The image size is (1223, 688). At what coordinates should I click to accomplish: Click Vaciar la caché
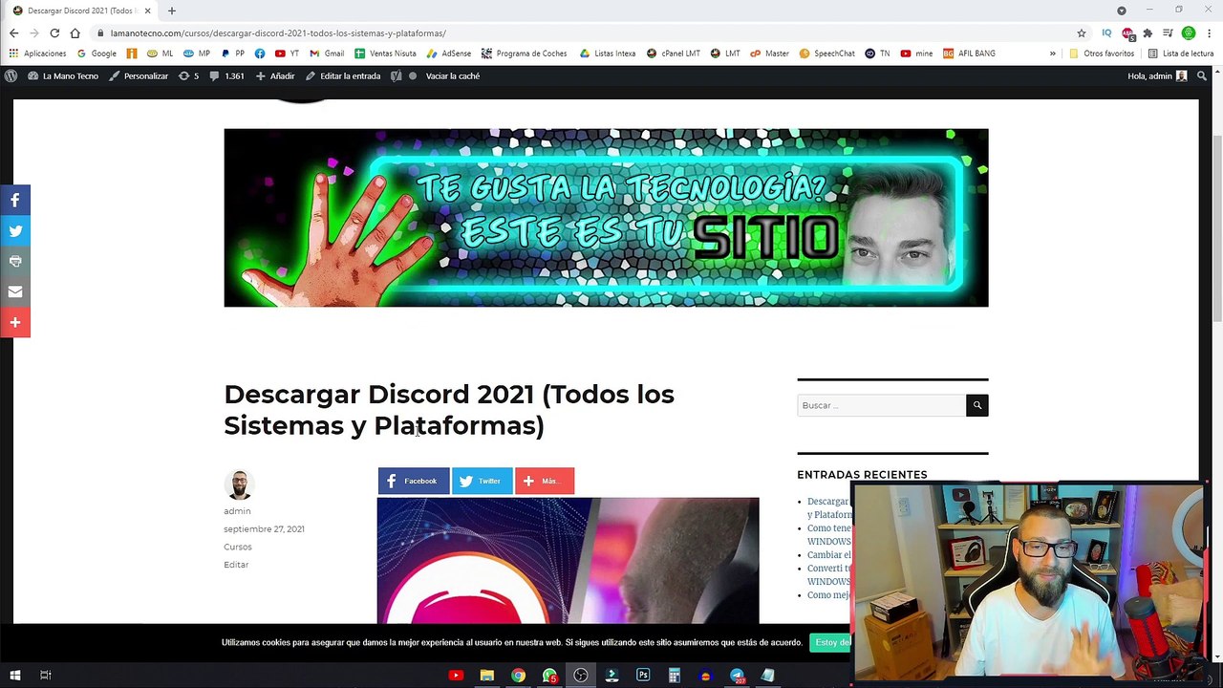pyautogui.click(x=453, y=76)
